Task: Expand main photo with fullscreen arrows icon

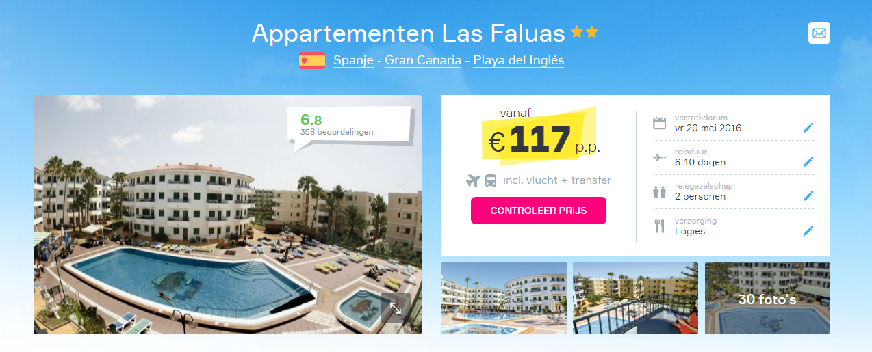Action: (396, 308)
